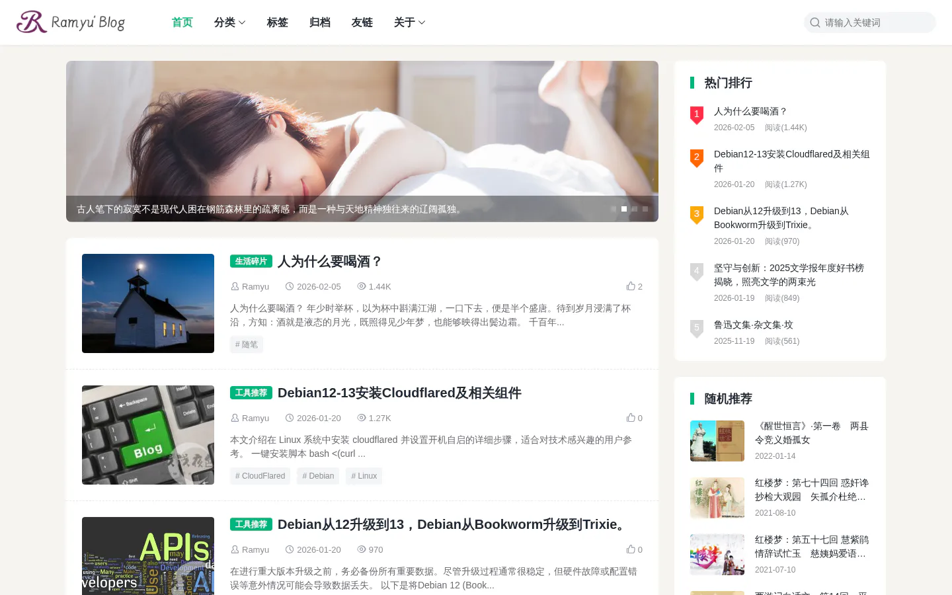
Task: Click the search magnifier icon
Action: [x=815, y=22]
